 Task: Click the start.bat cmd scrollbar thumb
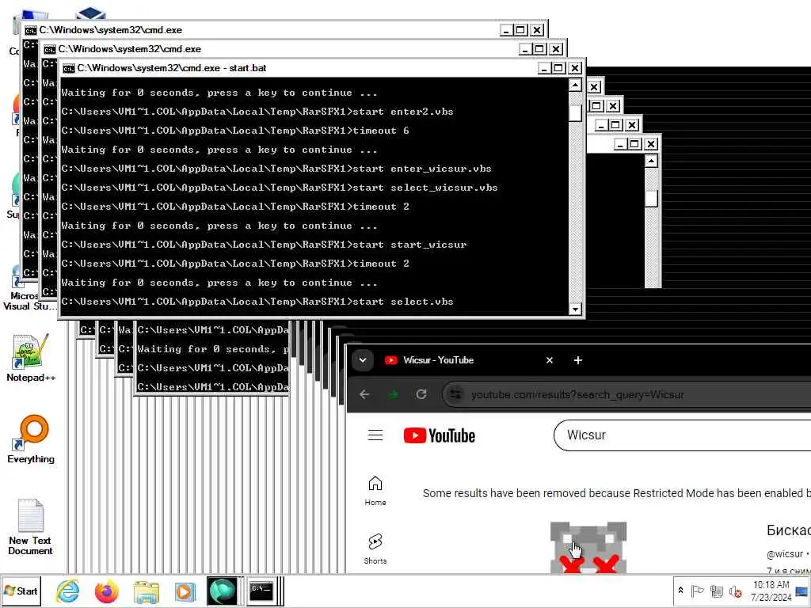click(x=575, y=113)
